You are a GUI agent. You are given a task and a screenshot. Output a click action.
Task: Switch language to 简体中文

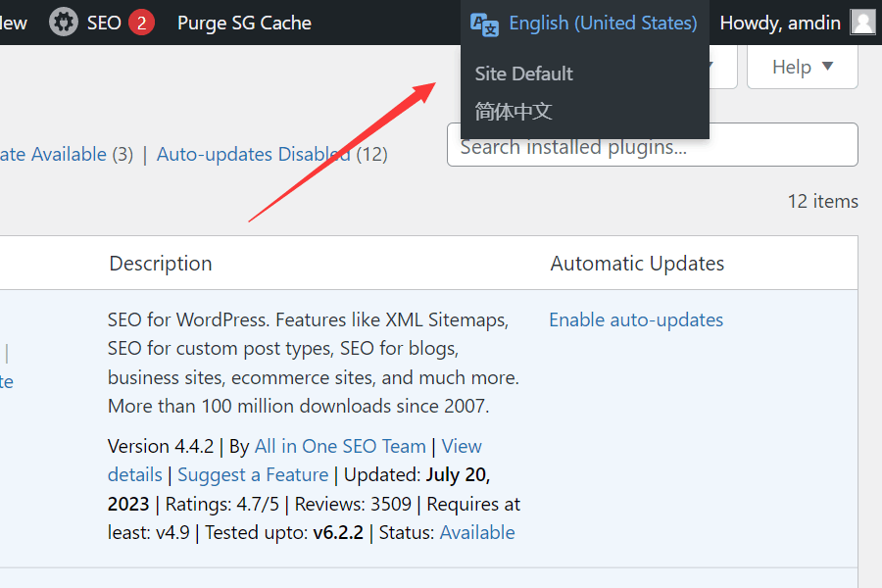pos(514,112)
